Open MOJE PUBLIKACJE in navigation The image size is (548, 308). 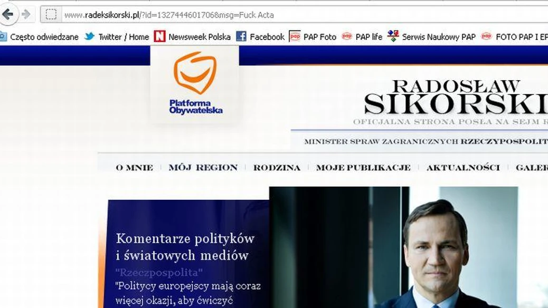tap(363, 168)
